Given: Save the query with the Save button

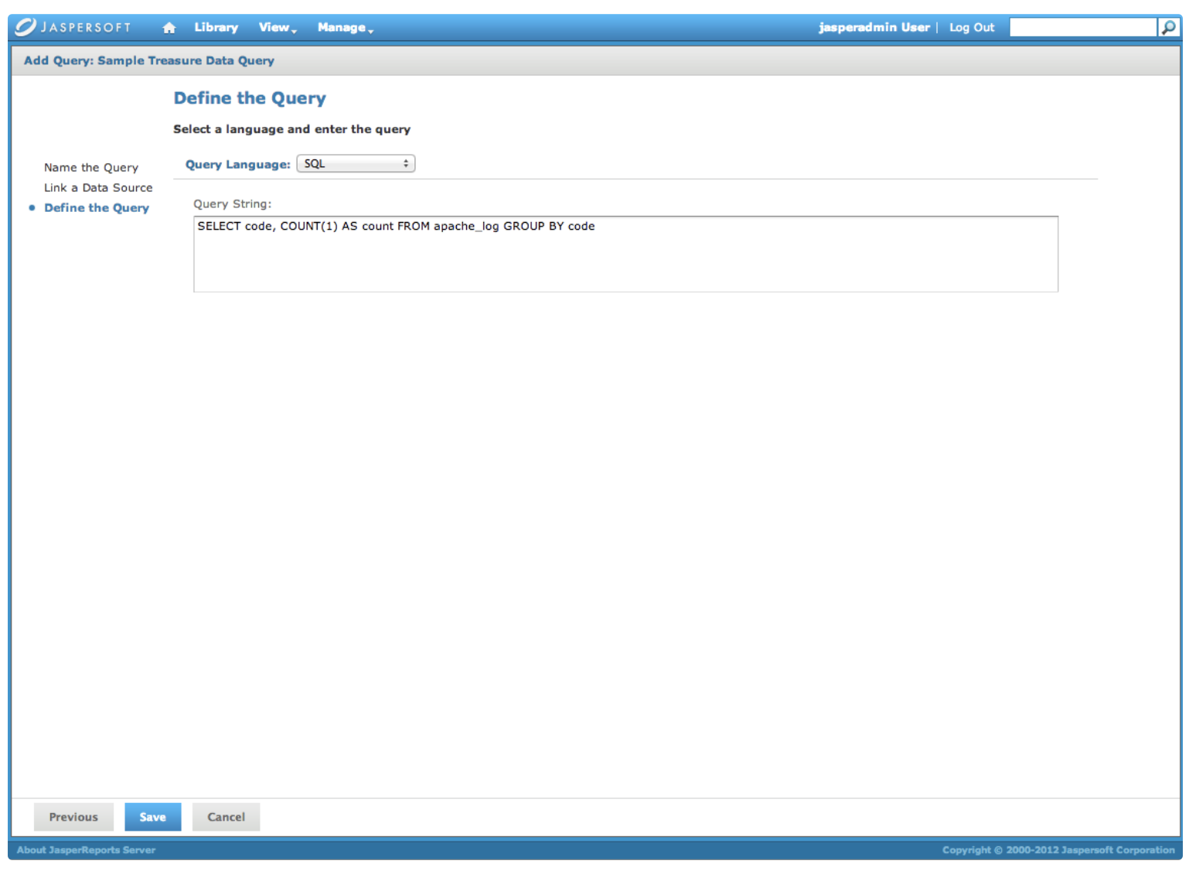Looking at the screenshot, I should 152,817.
